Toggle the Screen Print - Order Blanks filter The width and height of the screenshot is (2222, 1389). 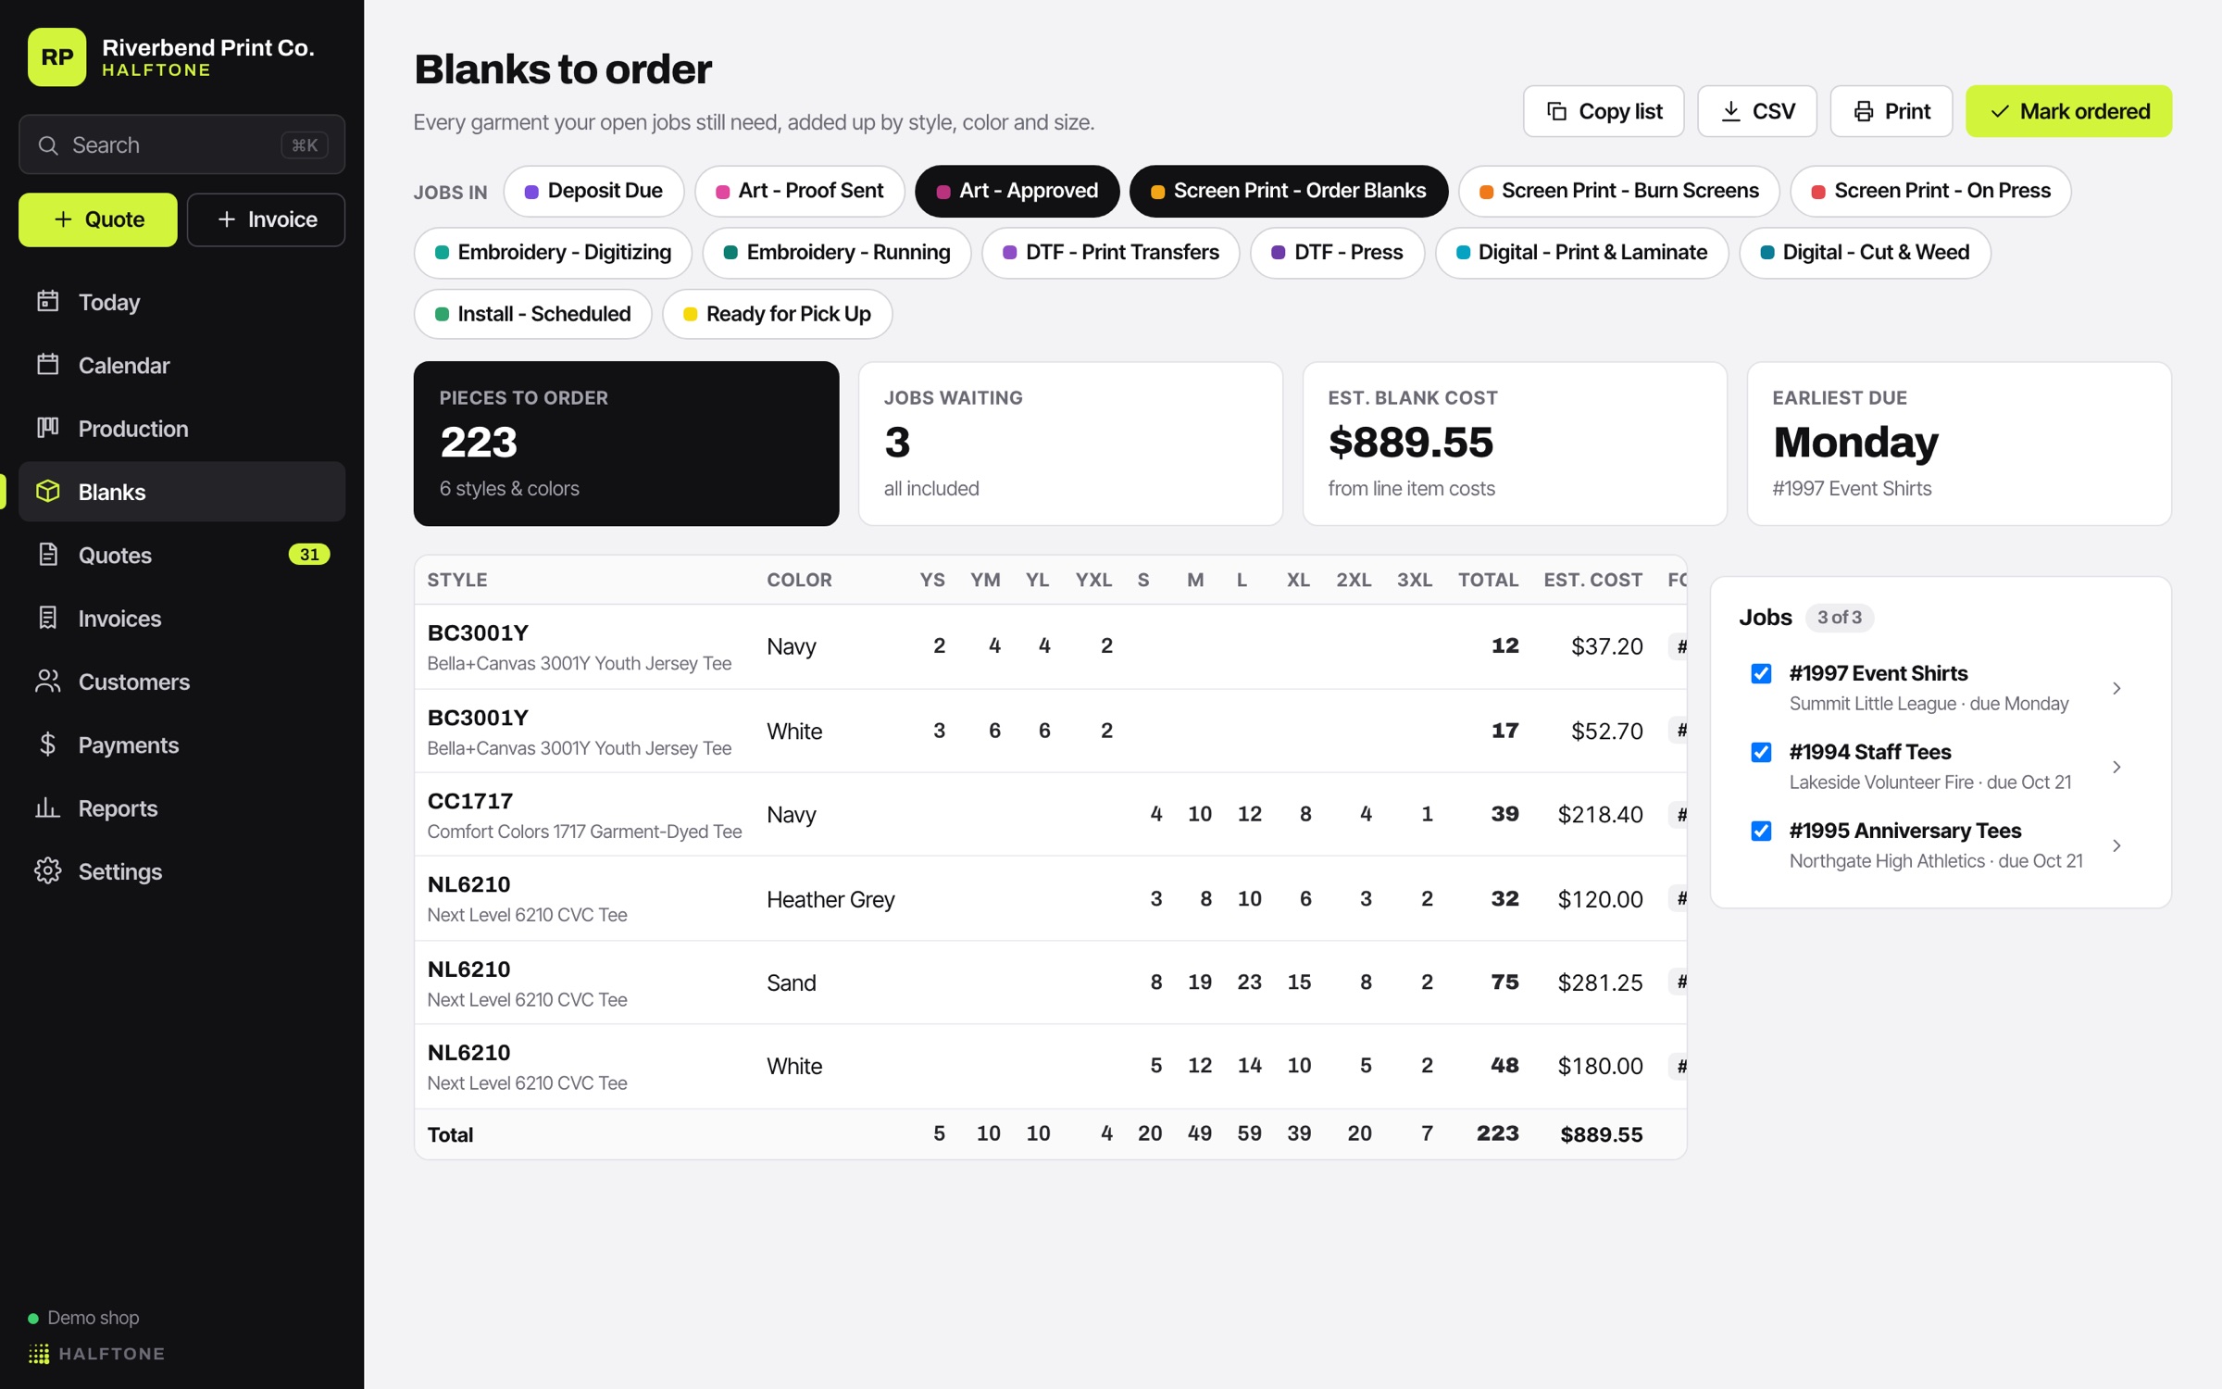point(1288,191)
